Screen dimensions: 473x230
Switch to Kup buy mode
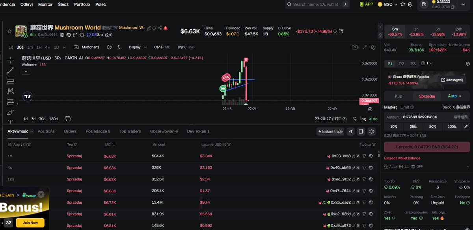point(399,96)
